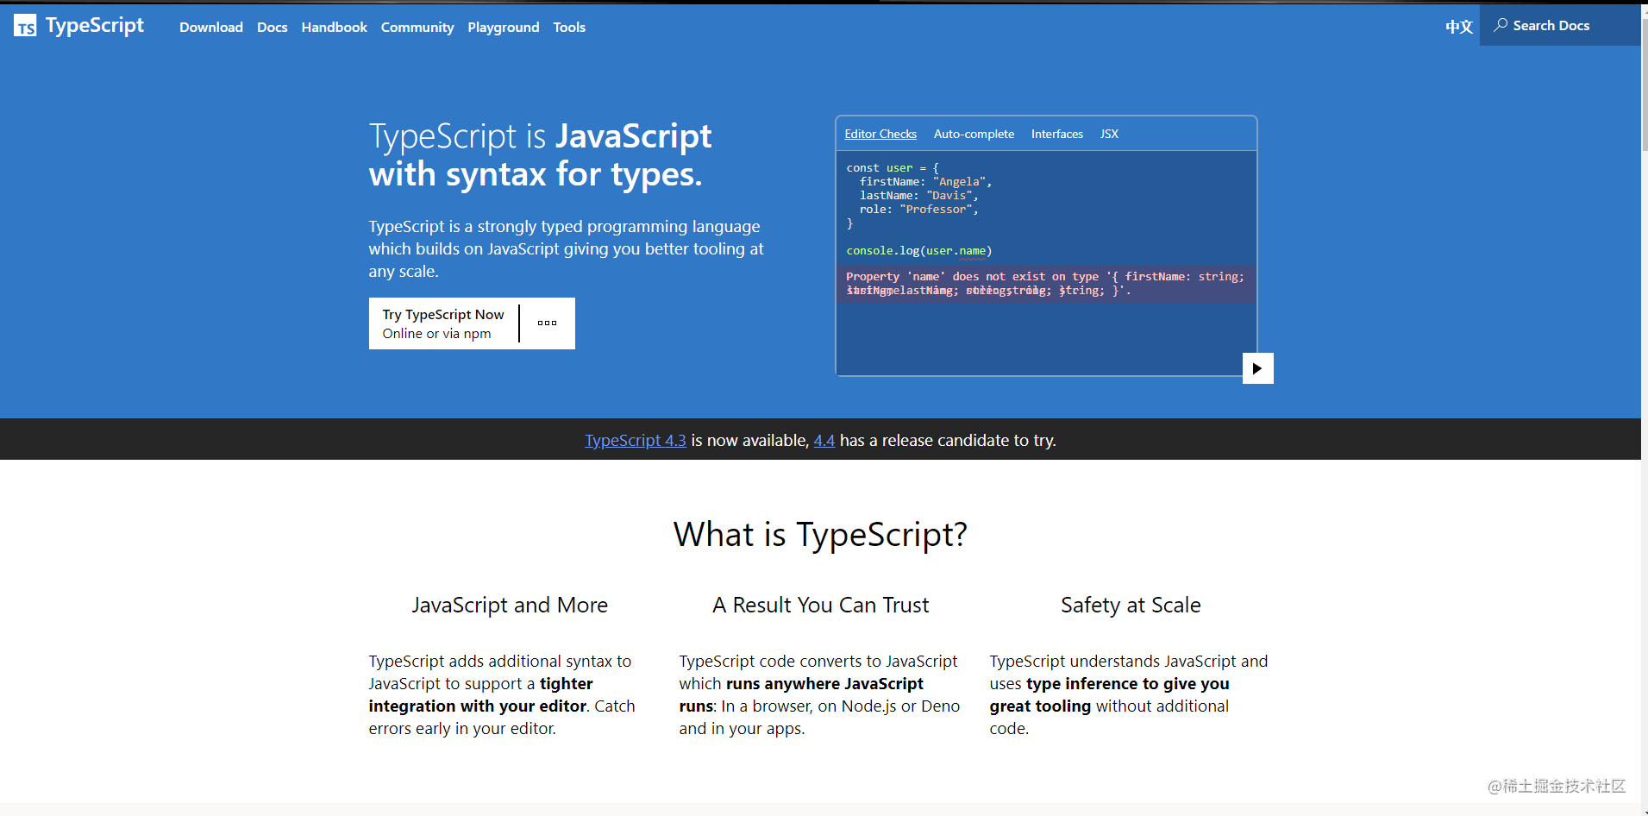1648x816 pixels.
Task: Open the Download nav item
Action: point(211,28)
